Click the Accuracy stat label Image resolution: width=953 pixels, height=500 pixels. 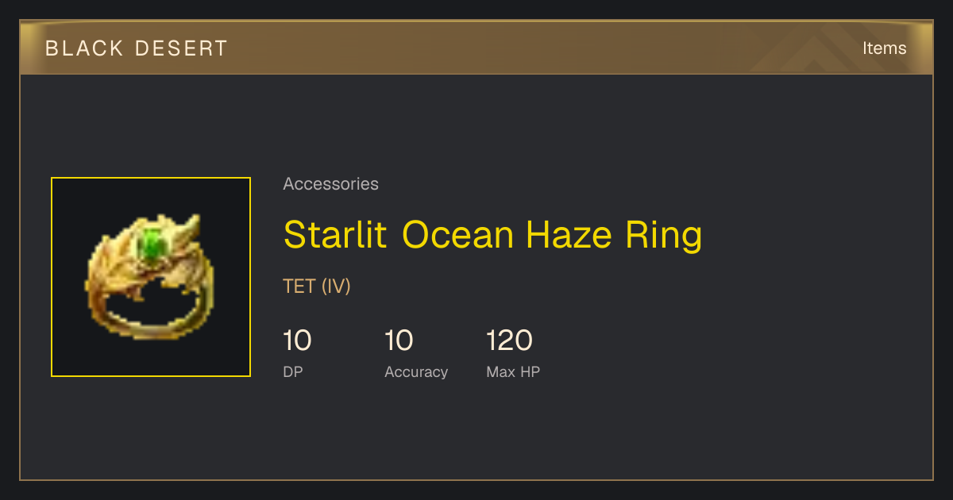click(416, 371)
